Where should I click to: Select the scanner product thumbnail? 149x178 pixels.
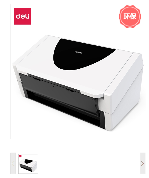click(28, 164)
